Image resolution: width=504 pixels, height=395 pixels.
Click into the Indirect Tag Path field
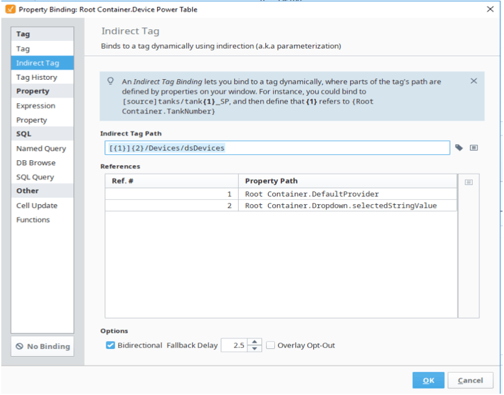277,148
